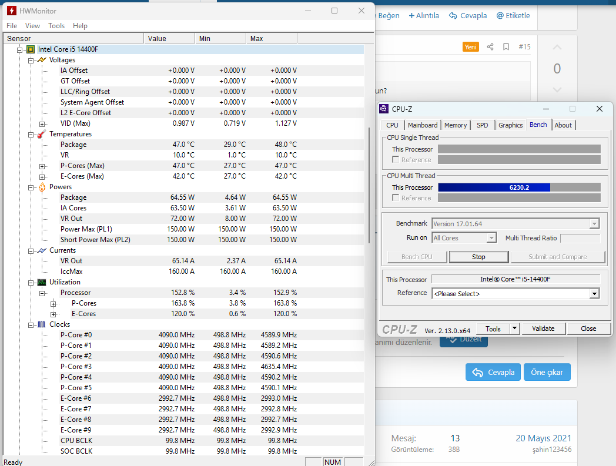Open the File menu in HWMonitor

[12, 25]
